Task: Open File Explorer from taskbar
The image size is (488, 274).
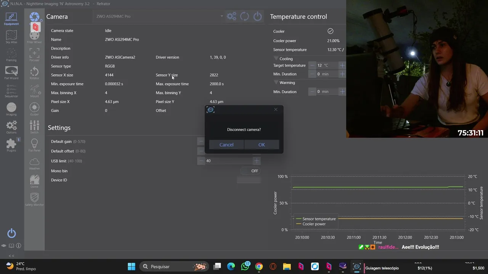Action: coord(287,266)
